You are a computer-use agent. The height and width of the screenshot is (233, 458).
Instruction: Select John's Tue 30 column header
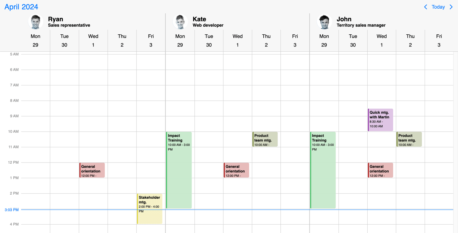[x=353, y=41]
